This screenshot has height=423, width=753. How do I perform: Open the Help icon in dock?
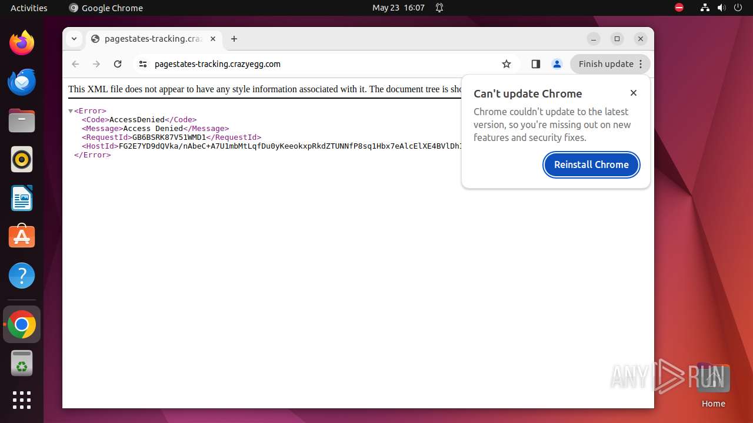point(22,276)
